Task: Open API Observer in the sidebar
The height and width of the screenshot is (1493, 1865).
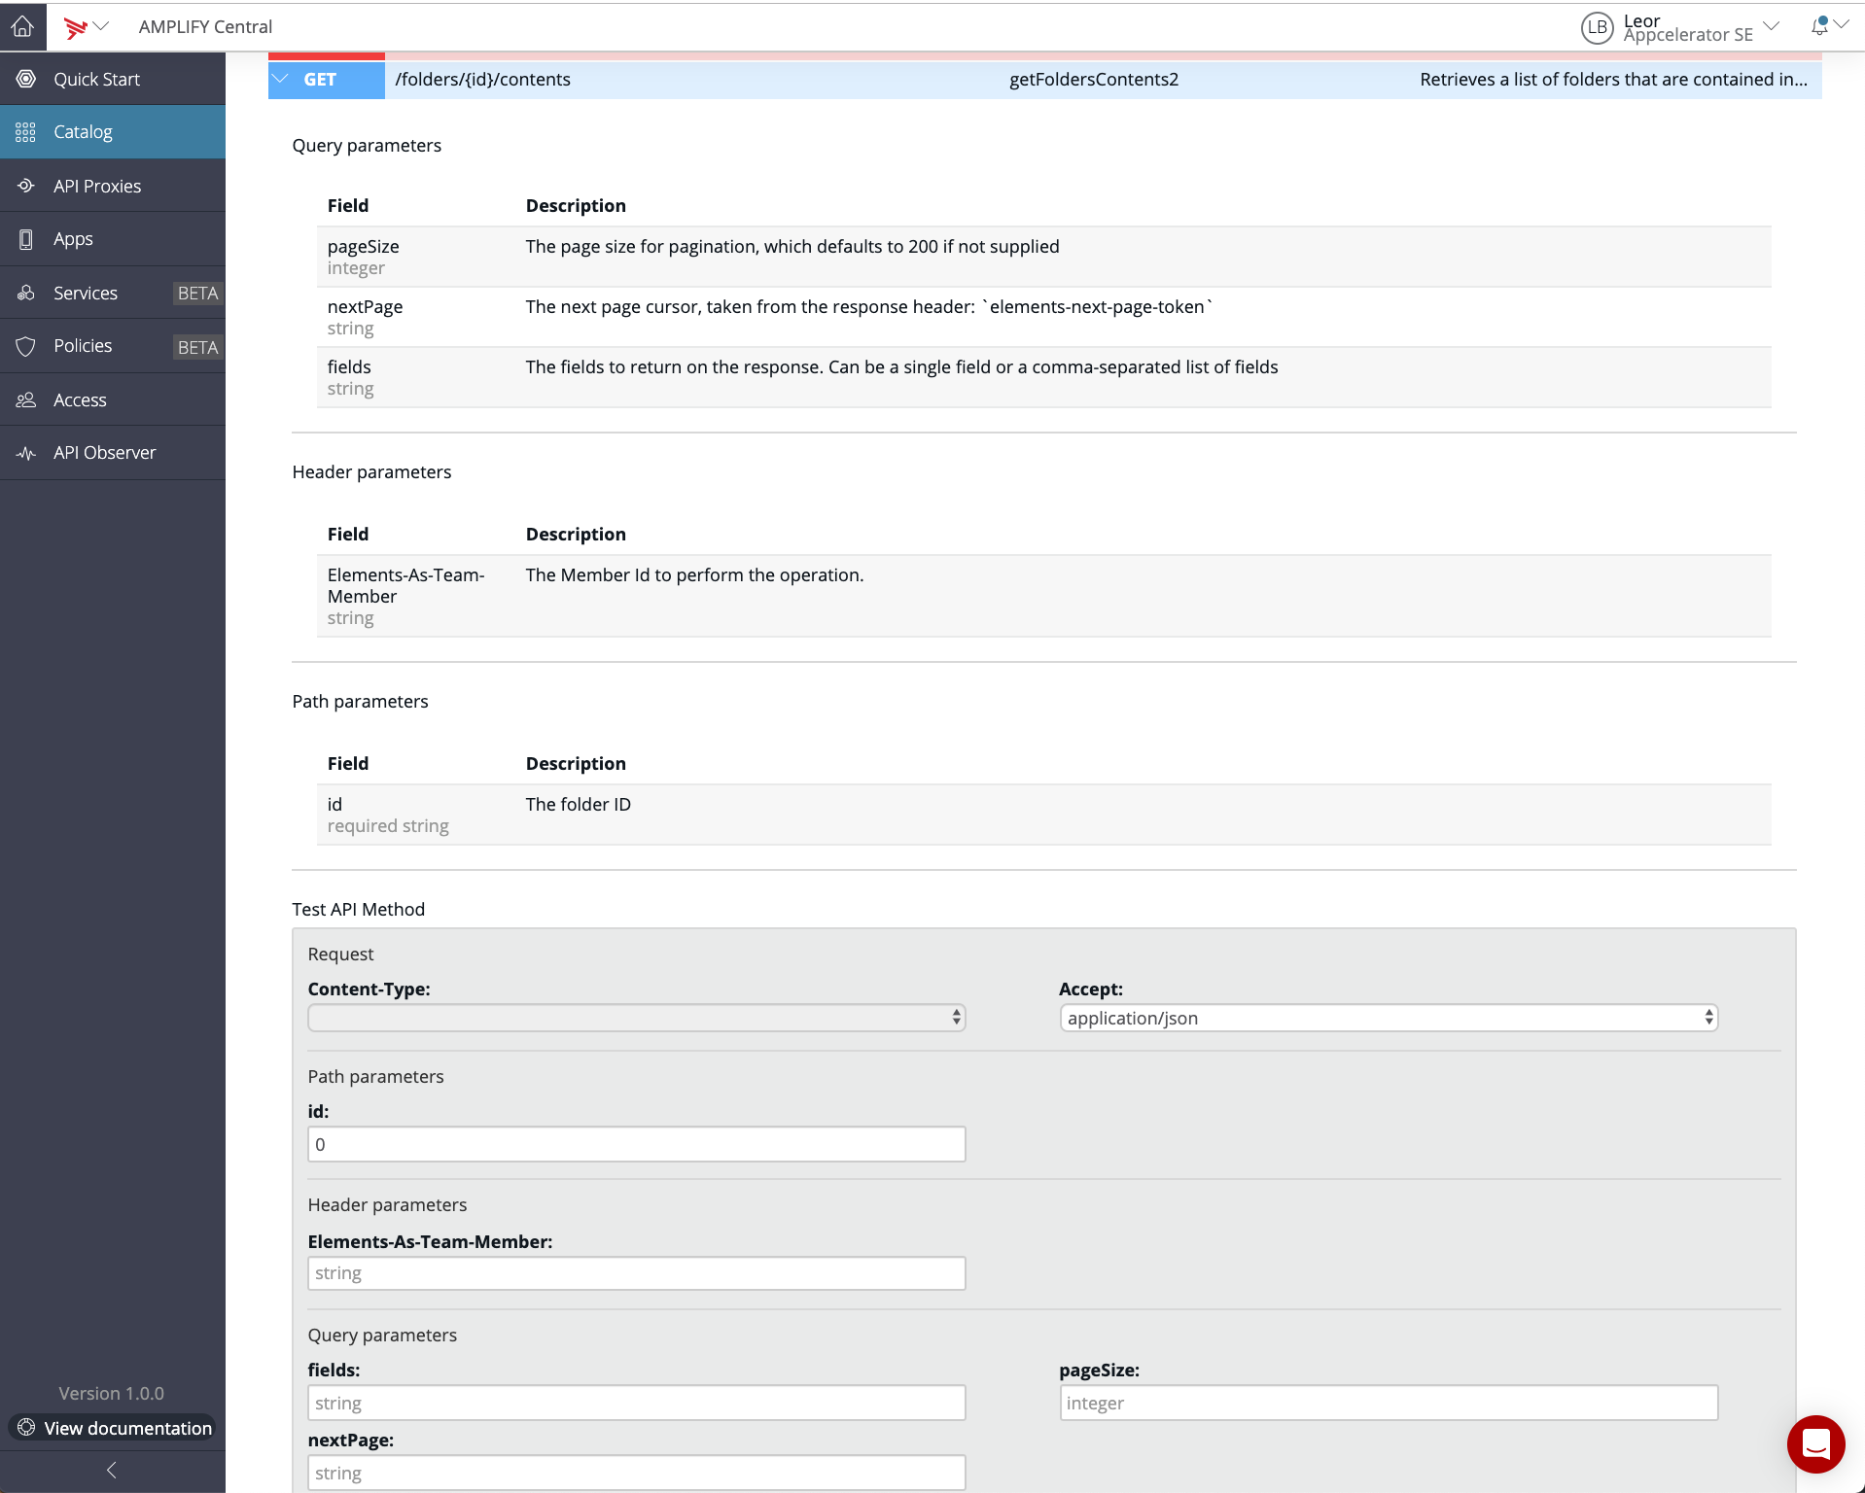Action: (113, 453)
